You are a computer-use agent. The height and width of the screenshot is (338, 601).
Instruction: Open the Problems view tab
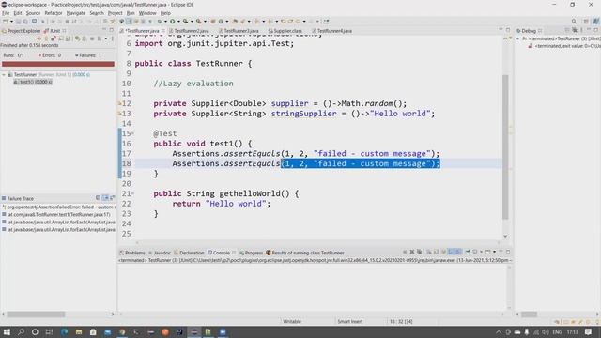point(132,253)
